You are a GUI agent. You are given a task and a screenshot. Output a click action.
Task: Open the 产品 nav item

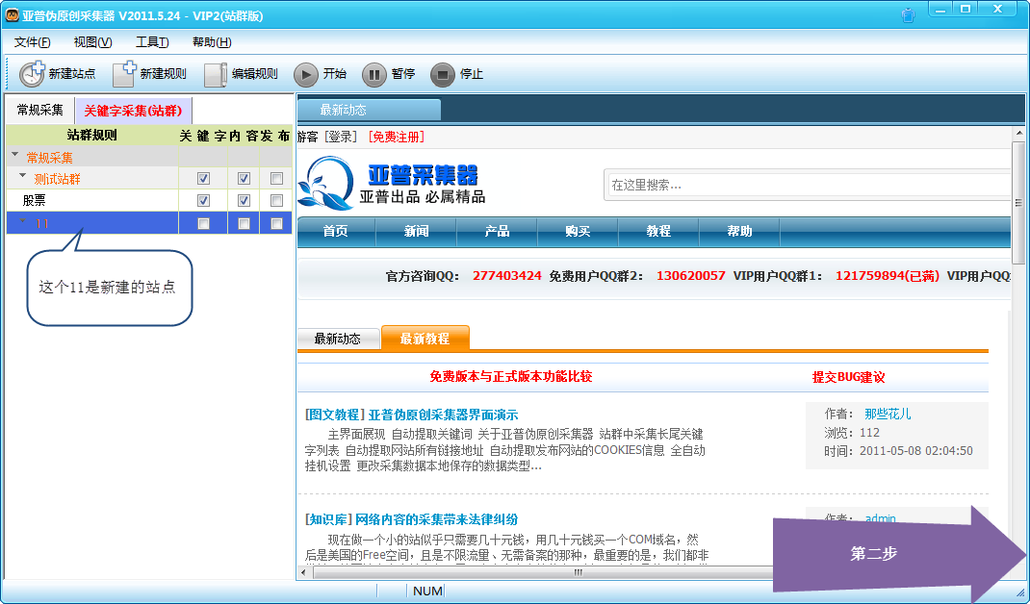498,231
